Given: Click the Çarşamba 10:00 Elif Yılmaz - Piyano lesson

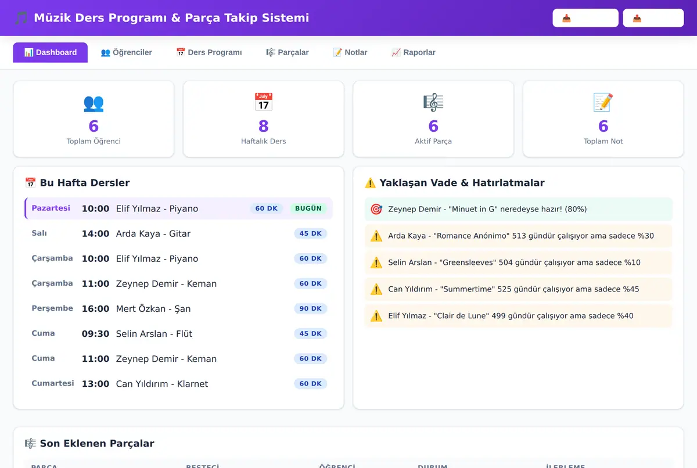Looking at the screenshot, I should click(x=179, y=258).
